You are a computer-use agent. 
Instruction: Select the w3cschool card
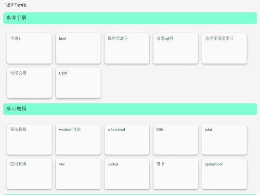127,139
